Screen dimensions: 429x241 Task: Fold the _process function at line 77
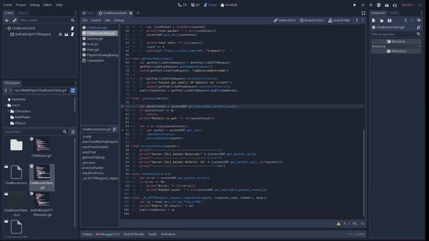pyautogui.click(x=131, y=98)
